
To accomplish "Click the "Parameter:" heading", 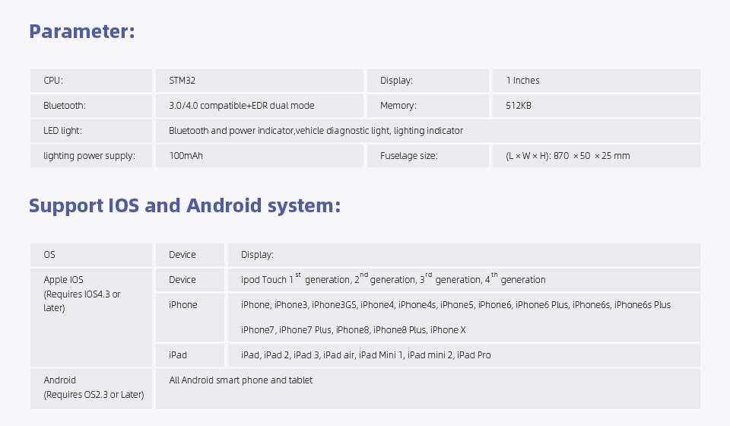I will pos(82,32).
